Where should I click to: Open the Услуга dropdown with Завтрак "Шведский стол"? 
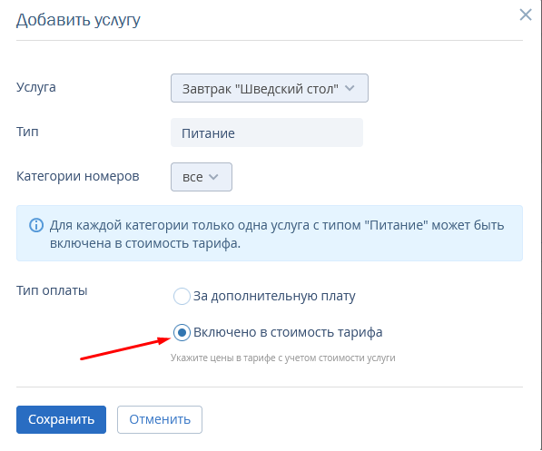(x=270, y=88)
